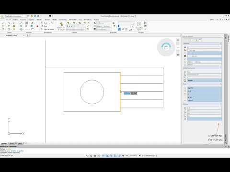
Task: Click the T filter icon in Properties panel
Action: [x=200, y=40]
